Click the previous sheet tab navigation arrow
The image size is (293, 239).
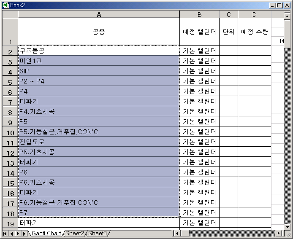click(x=12, y=233)
